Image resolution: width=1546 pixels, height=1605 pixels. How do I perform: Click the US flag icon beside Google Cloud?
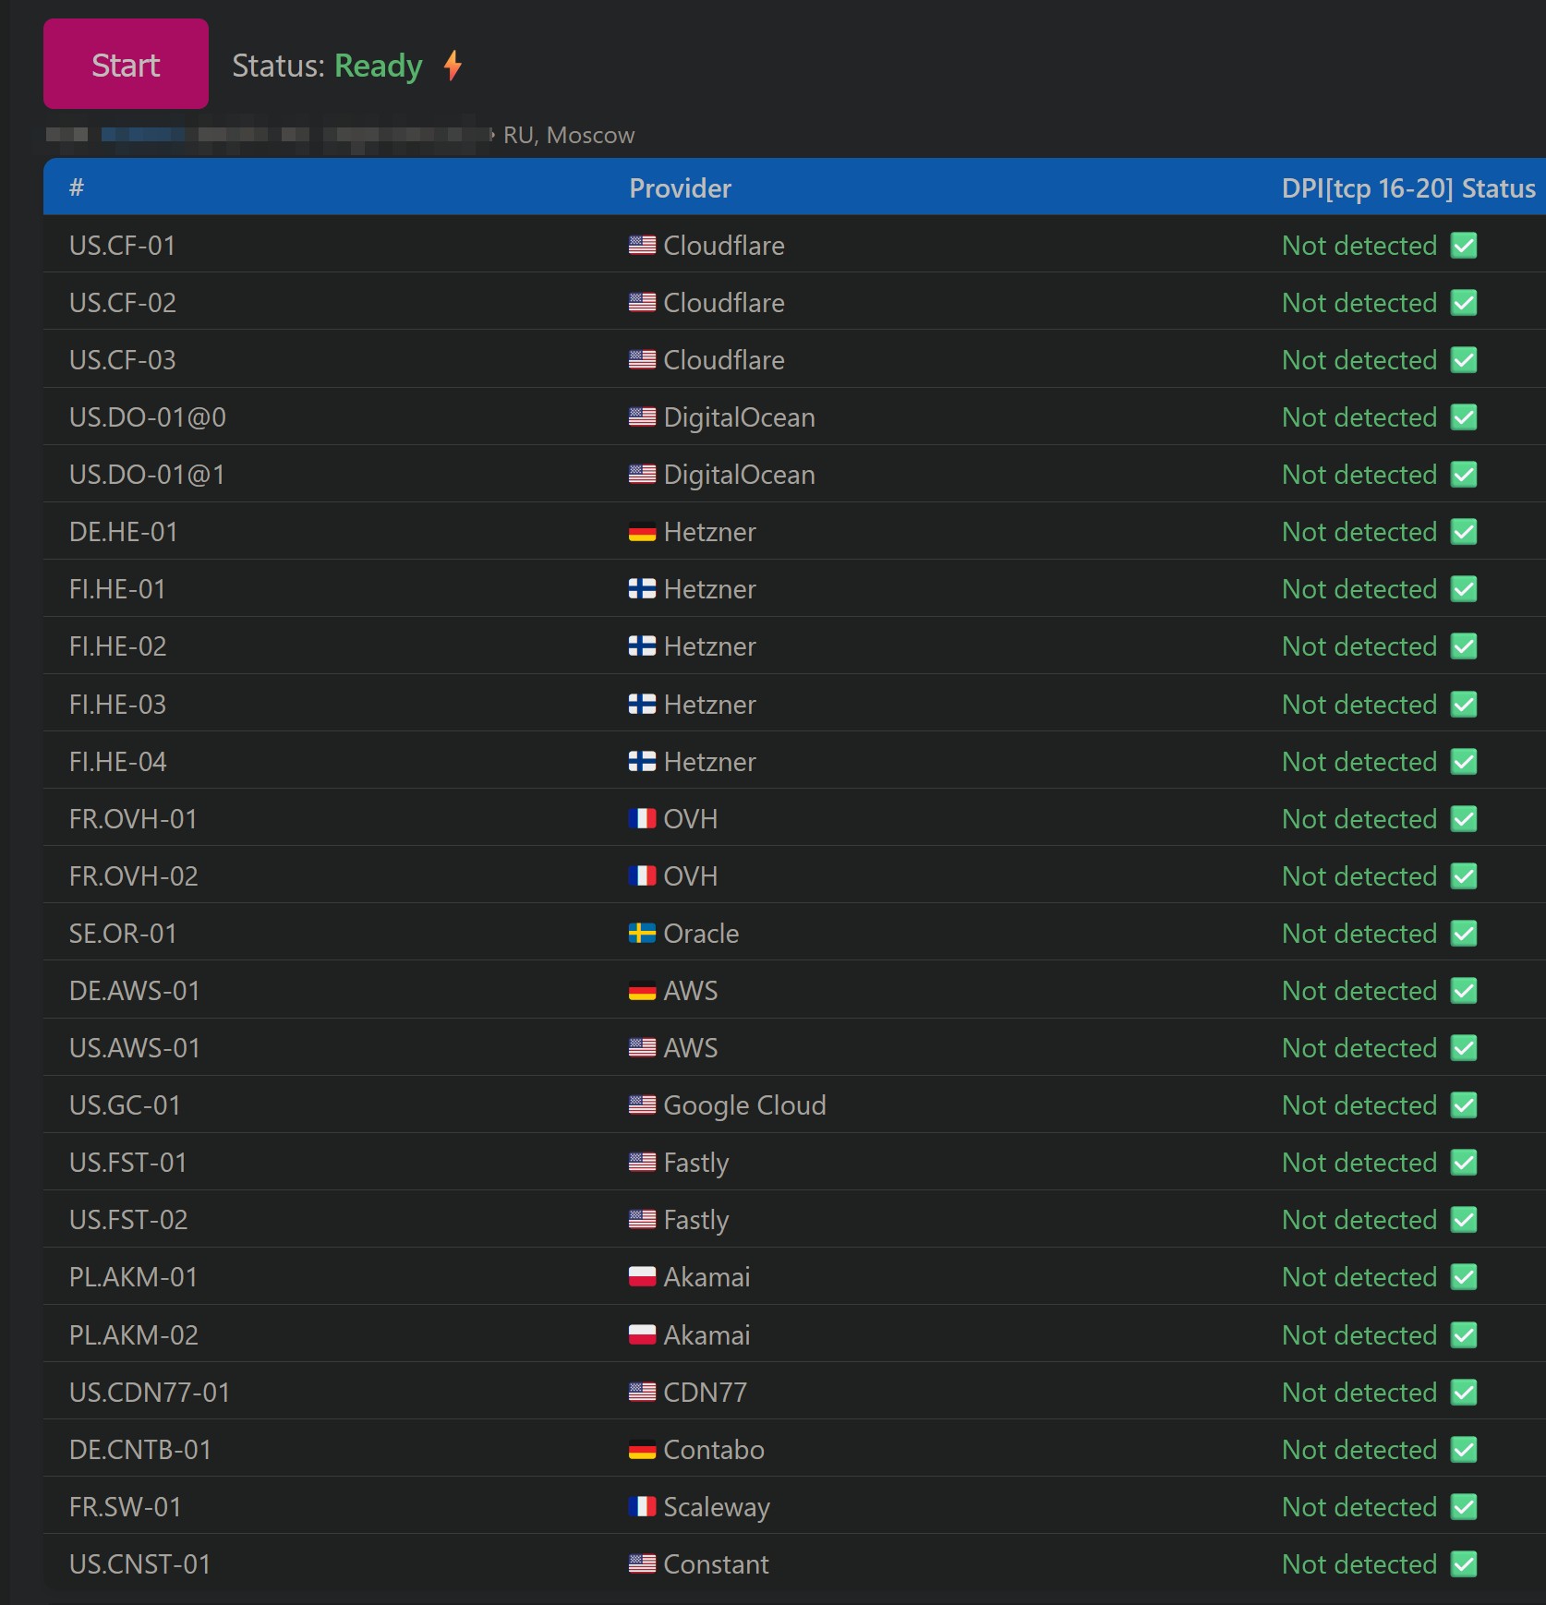642,1104
